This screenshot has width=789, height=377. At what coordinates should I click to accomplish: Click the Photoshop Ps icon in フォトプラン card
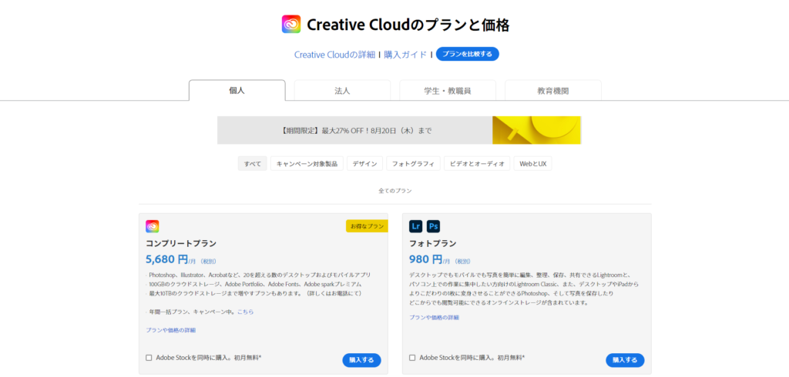(x=433, y=226)
